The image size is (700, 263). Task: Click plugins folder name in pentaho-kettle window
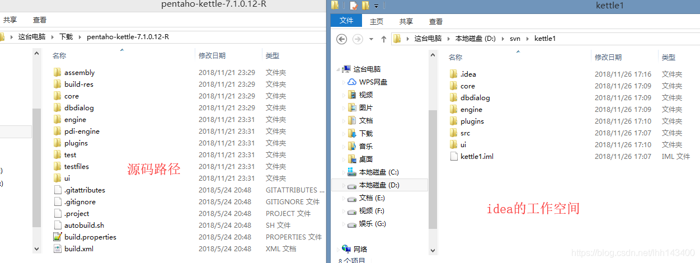click(x=76, y=143)
